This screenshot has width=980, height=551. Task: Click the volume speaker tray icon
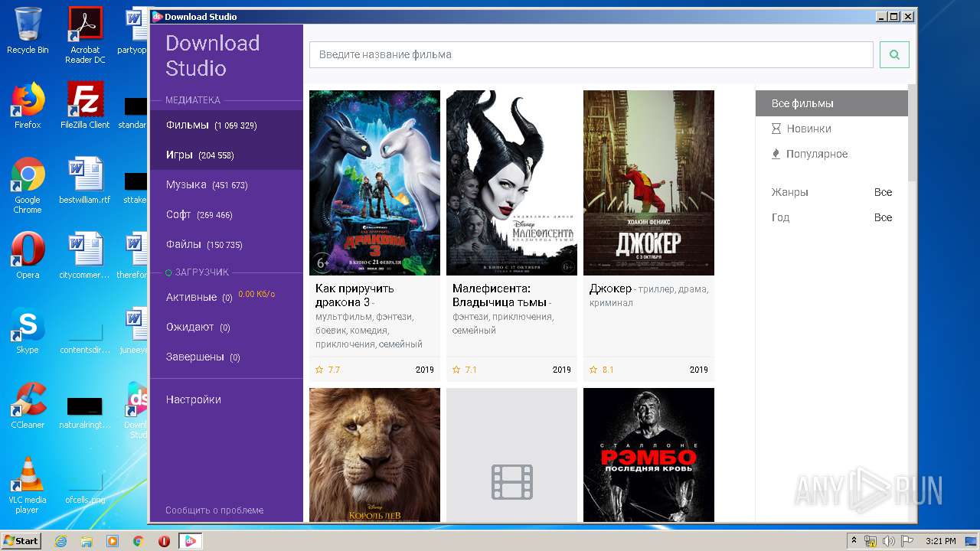(x=889, y=541)
